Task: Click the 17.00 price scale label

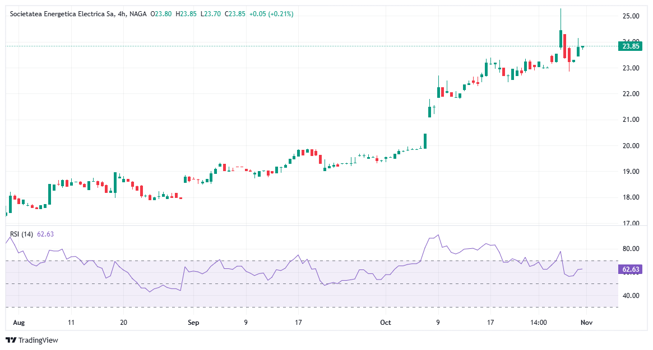Action: 631,223
